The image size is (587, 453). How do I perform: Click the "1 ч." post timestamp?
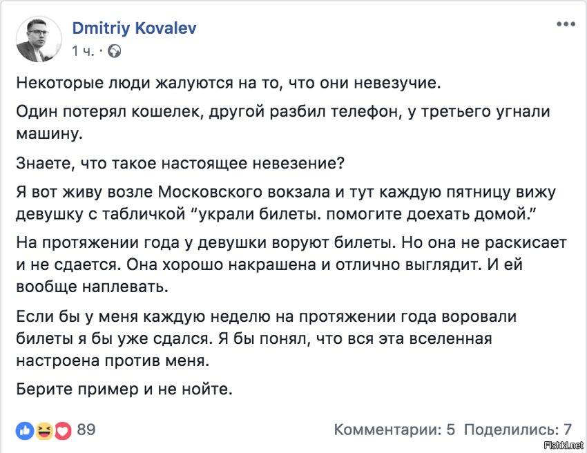[83, 51]
